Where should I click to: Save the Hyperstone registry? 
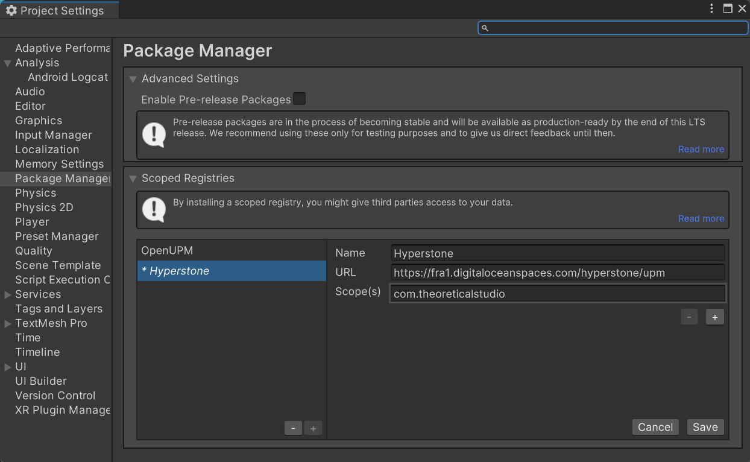705,427
